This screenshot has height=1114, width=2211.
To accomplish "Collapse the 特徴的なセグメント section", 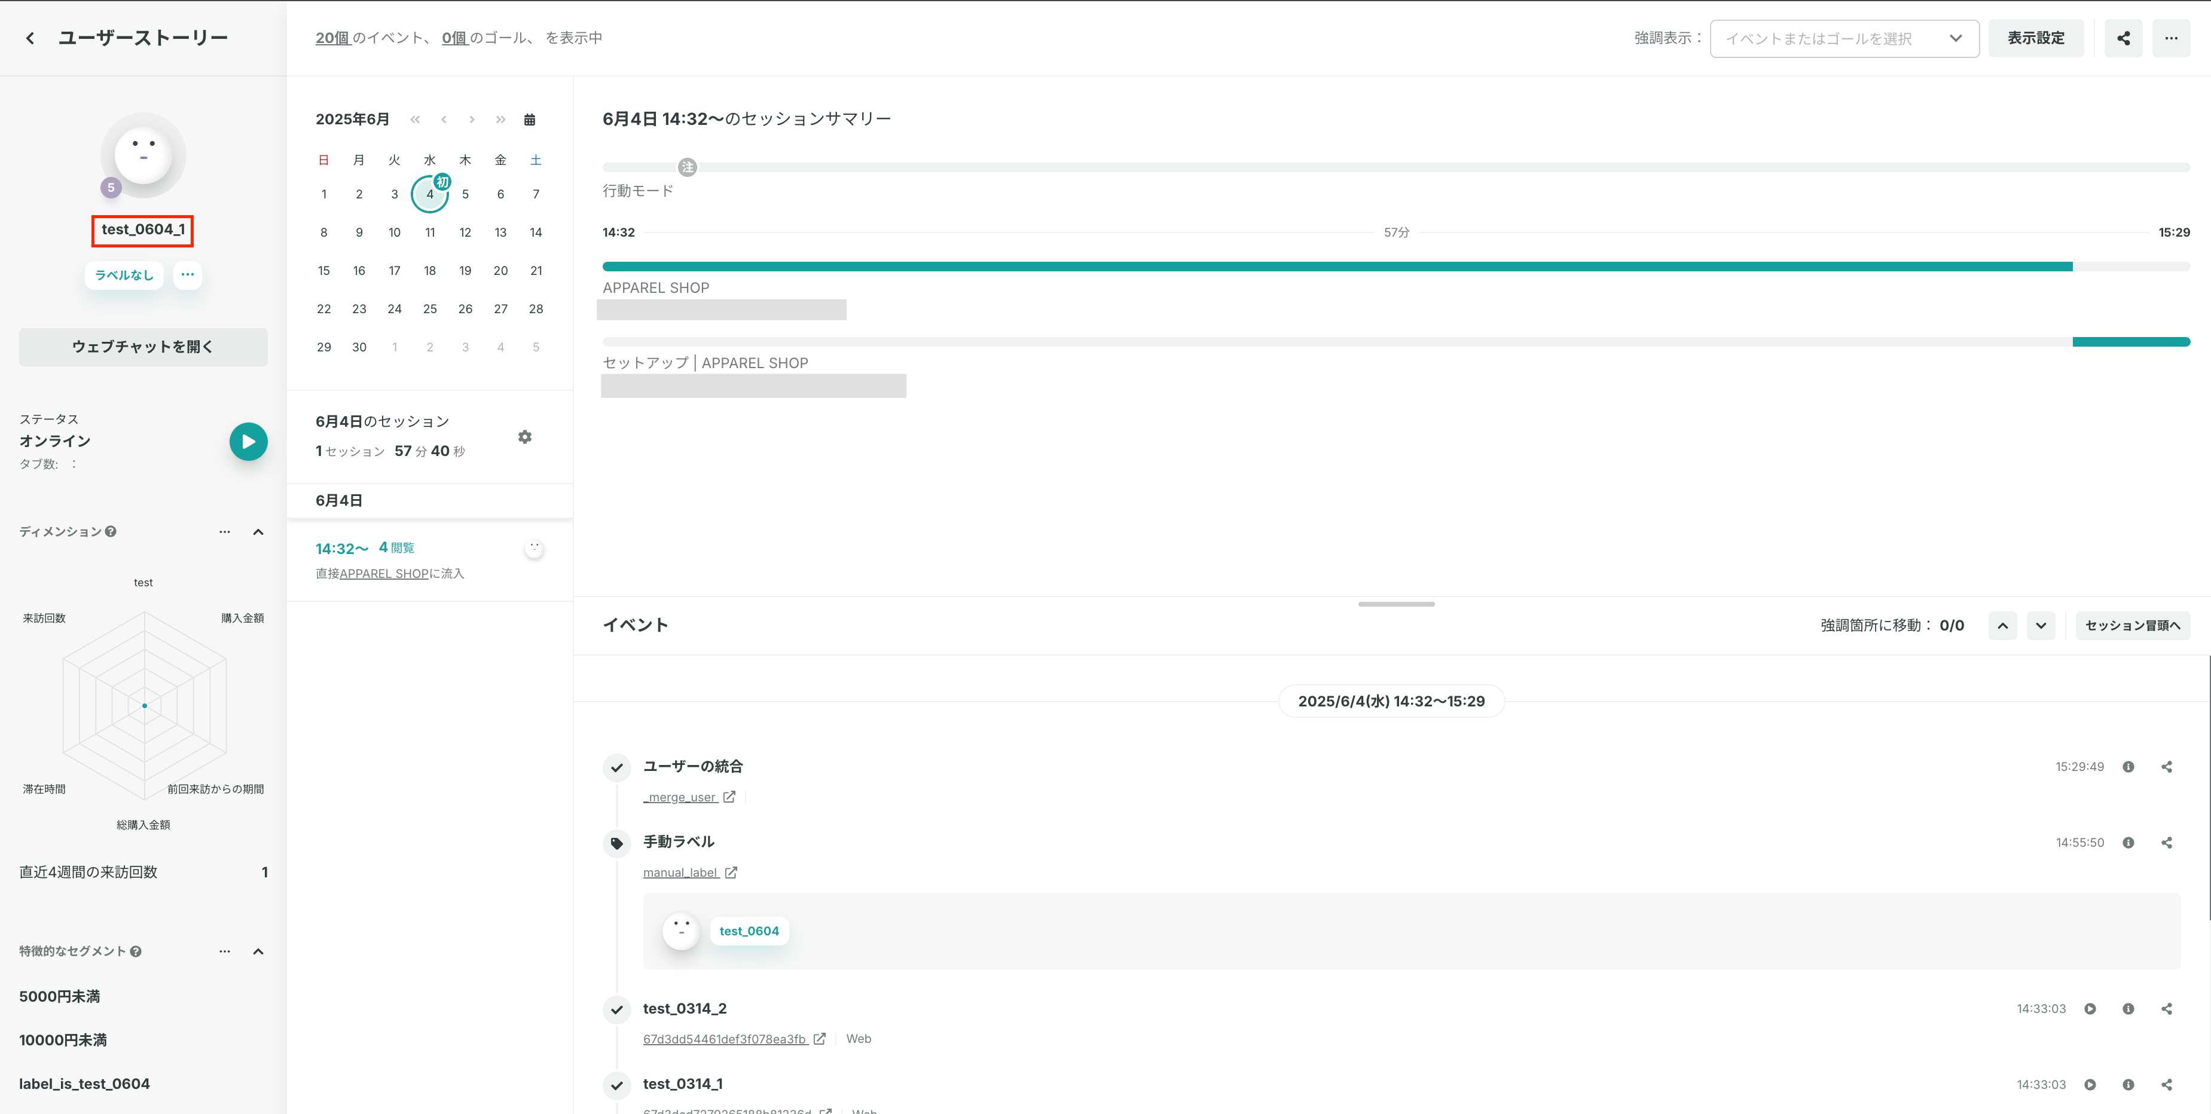I will point(258,951).
